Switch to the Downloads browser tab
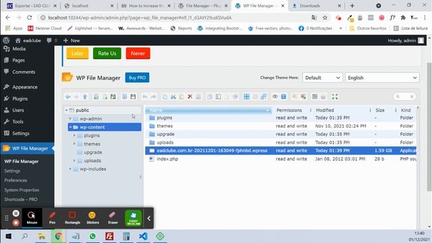 coord(310,6)
